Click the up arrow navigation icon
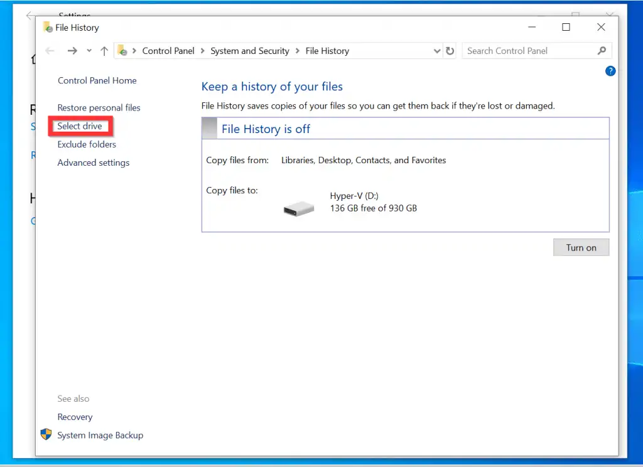The image size is (643, 467). tap(104, 51)
